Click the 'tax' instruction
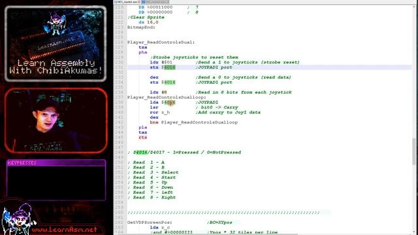The width and height of the screenshot is (418, 235). (x=142, y=133)
